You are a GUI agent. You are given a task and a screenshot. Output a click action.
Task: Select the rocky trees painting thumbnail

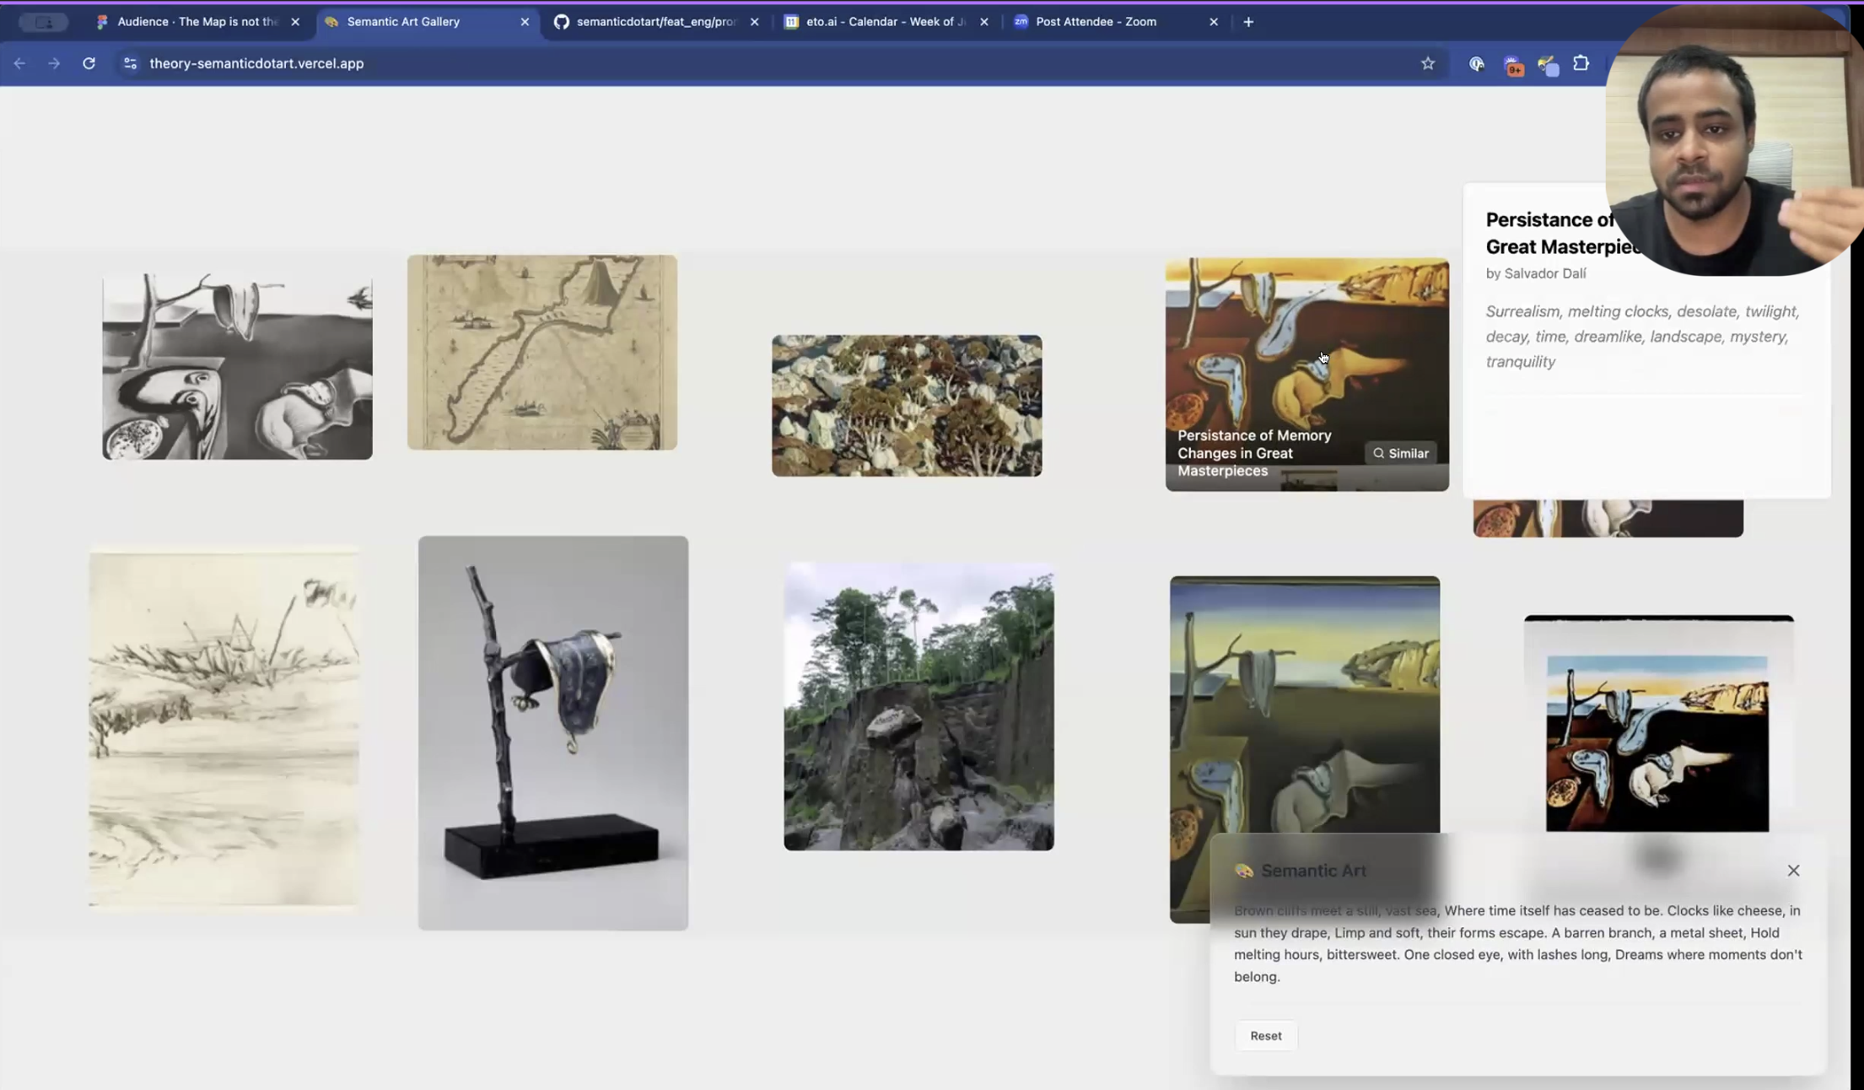click(x=907, y=406)
